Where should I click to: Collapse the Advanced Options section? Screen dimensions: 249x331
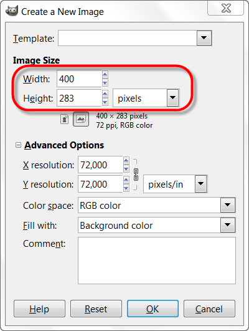point(18,145)
